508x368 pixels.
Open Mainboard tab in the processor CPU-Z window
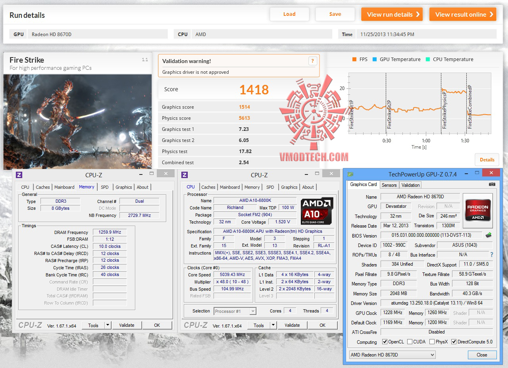tap(230, 187)
